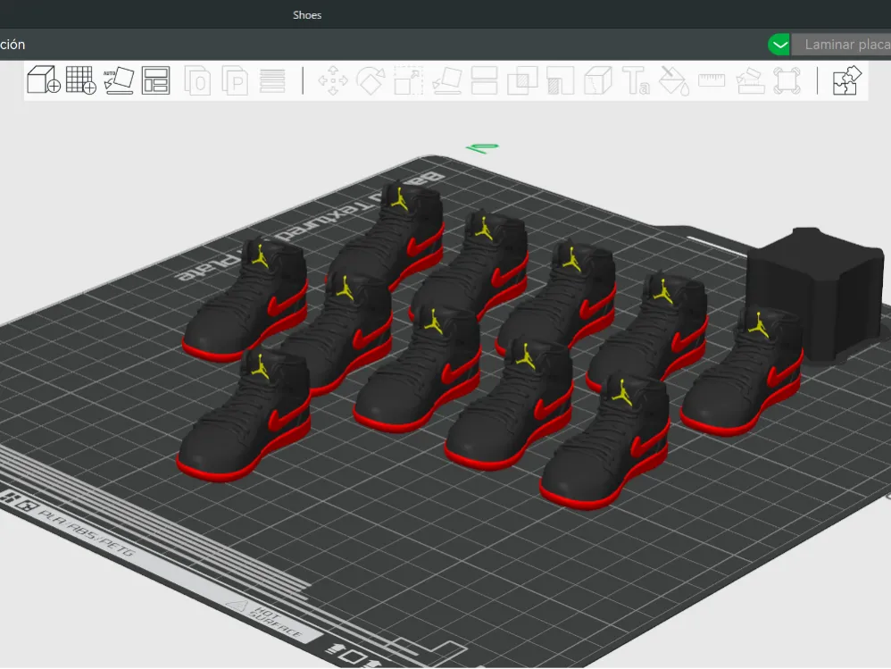Expand the green slice options dropdown arrow
Image resolution: width=891 pixels, height=669 pixels.
click(x=779, y=45)
